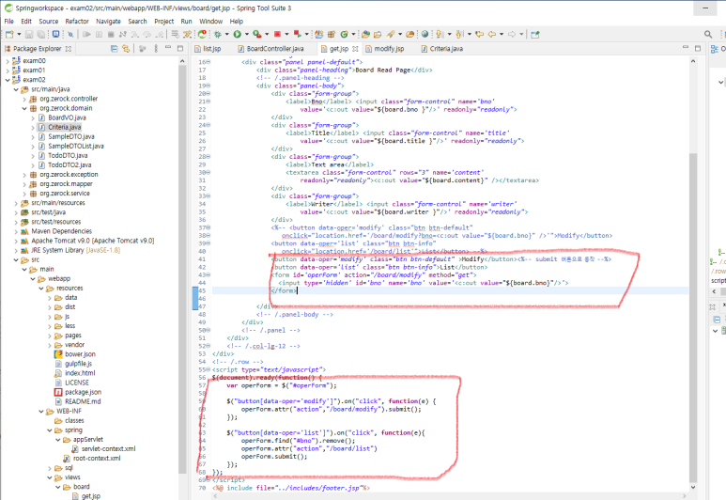Open the Navigate menu
The image size is (726, 500).
(108, 22)
